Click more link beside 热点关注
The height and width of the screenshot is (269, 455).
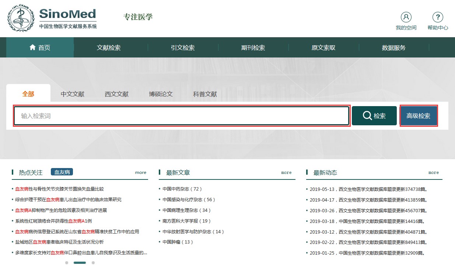[x=141, y=172]
